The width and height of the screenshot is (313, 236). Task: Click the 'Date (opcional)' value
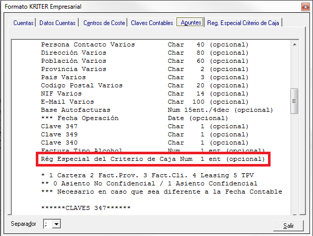pos(198,118)
